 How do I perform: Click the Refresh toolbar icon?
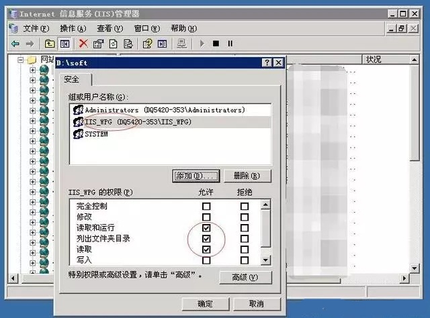[x=113, y=44]
